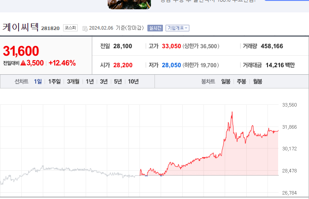Click the dropdown arrow on 기업개요
This screenshot has width=309, height=199.
pyautogui.click(x=186, y=28)
